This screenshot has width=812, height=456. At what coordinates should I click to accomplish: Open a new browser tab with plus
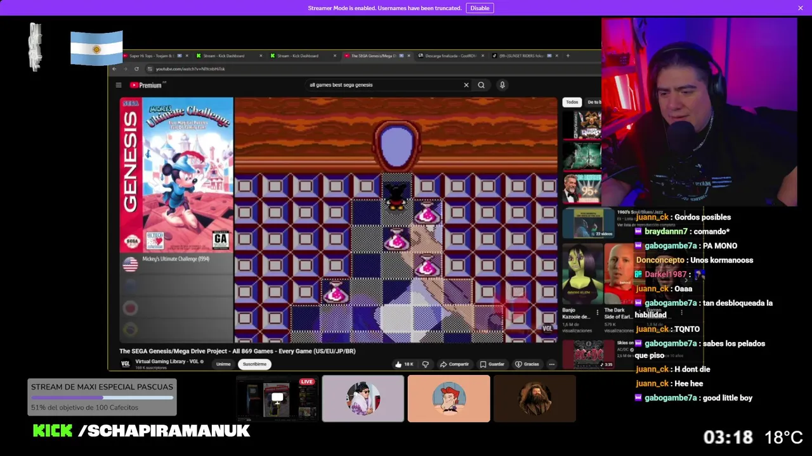click(568, 56)
